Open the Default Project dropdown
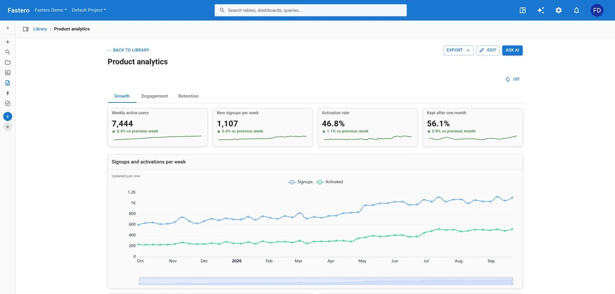 (x=89, y=10)
